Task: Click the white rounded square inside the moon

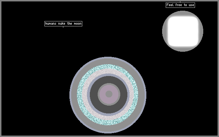Action: tap(183, 31)
